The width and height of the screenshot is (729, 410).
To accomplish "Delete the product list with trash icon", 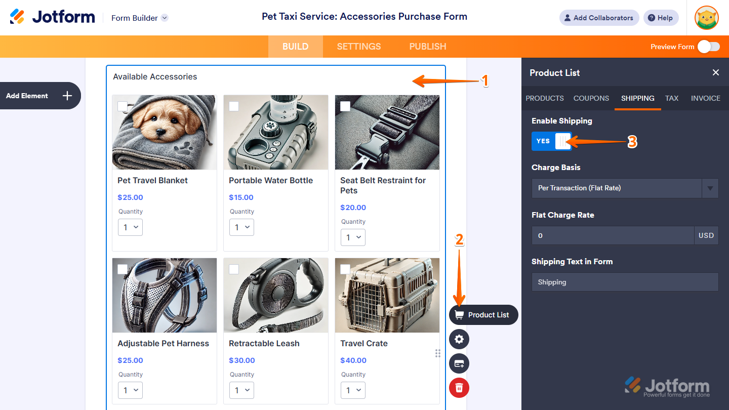I will 459,388.
